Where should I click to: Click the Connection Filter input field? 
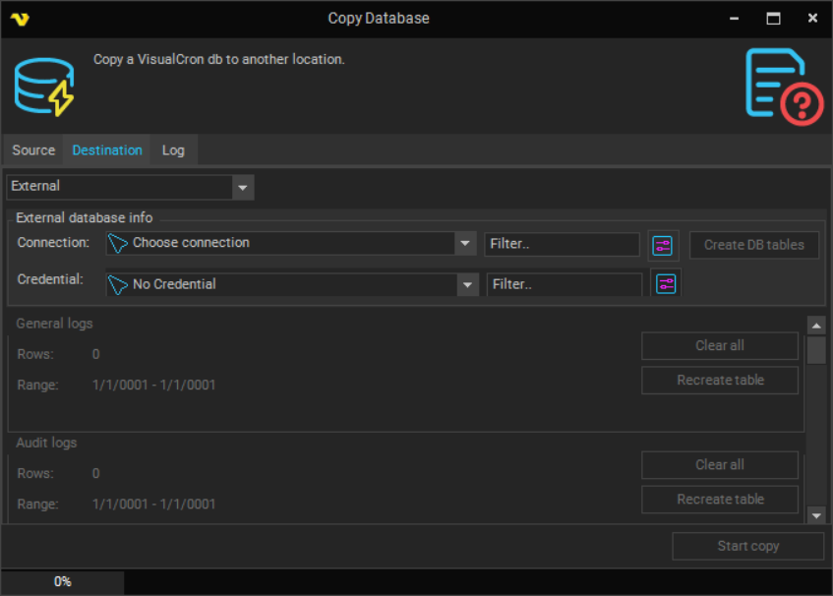pos(562,244)
